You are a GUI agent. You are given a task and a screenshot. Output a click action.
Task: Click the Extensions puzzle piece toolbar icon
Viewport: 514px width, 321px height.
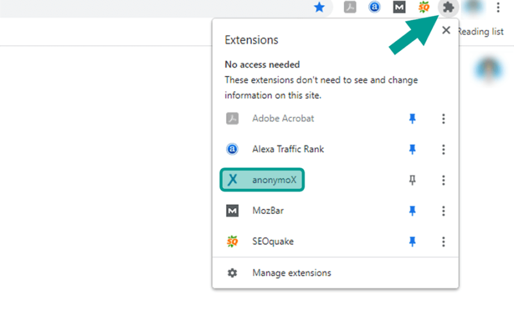coord(448,7)
